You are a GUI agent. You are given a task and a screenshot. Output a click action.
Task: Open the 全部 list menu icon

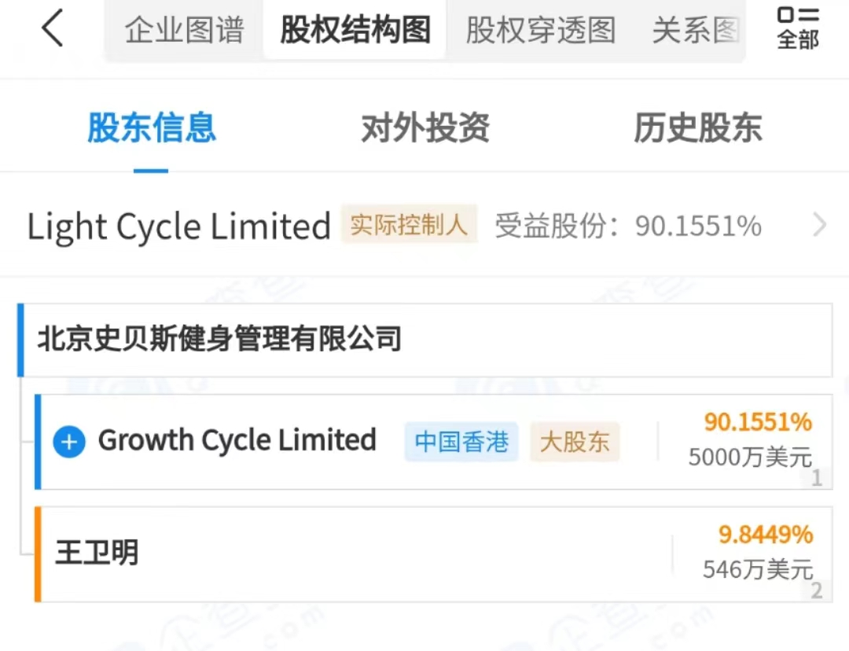tap(798, 28)
